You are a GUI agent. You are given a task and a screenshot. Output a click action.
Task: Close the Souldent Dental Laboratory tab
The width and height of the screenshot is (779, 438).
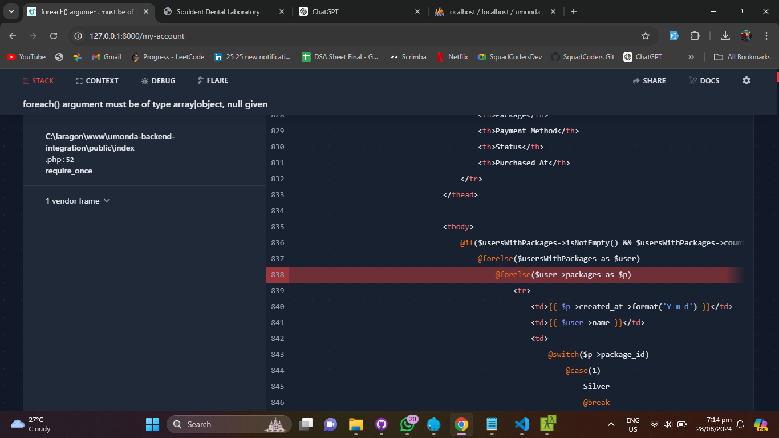[282, 11]
